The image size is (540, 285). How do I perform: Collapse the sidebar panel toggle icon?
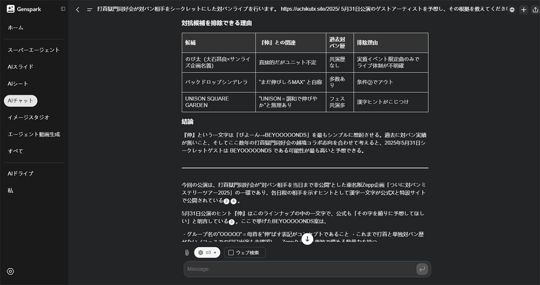[x=63, y=9]
